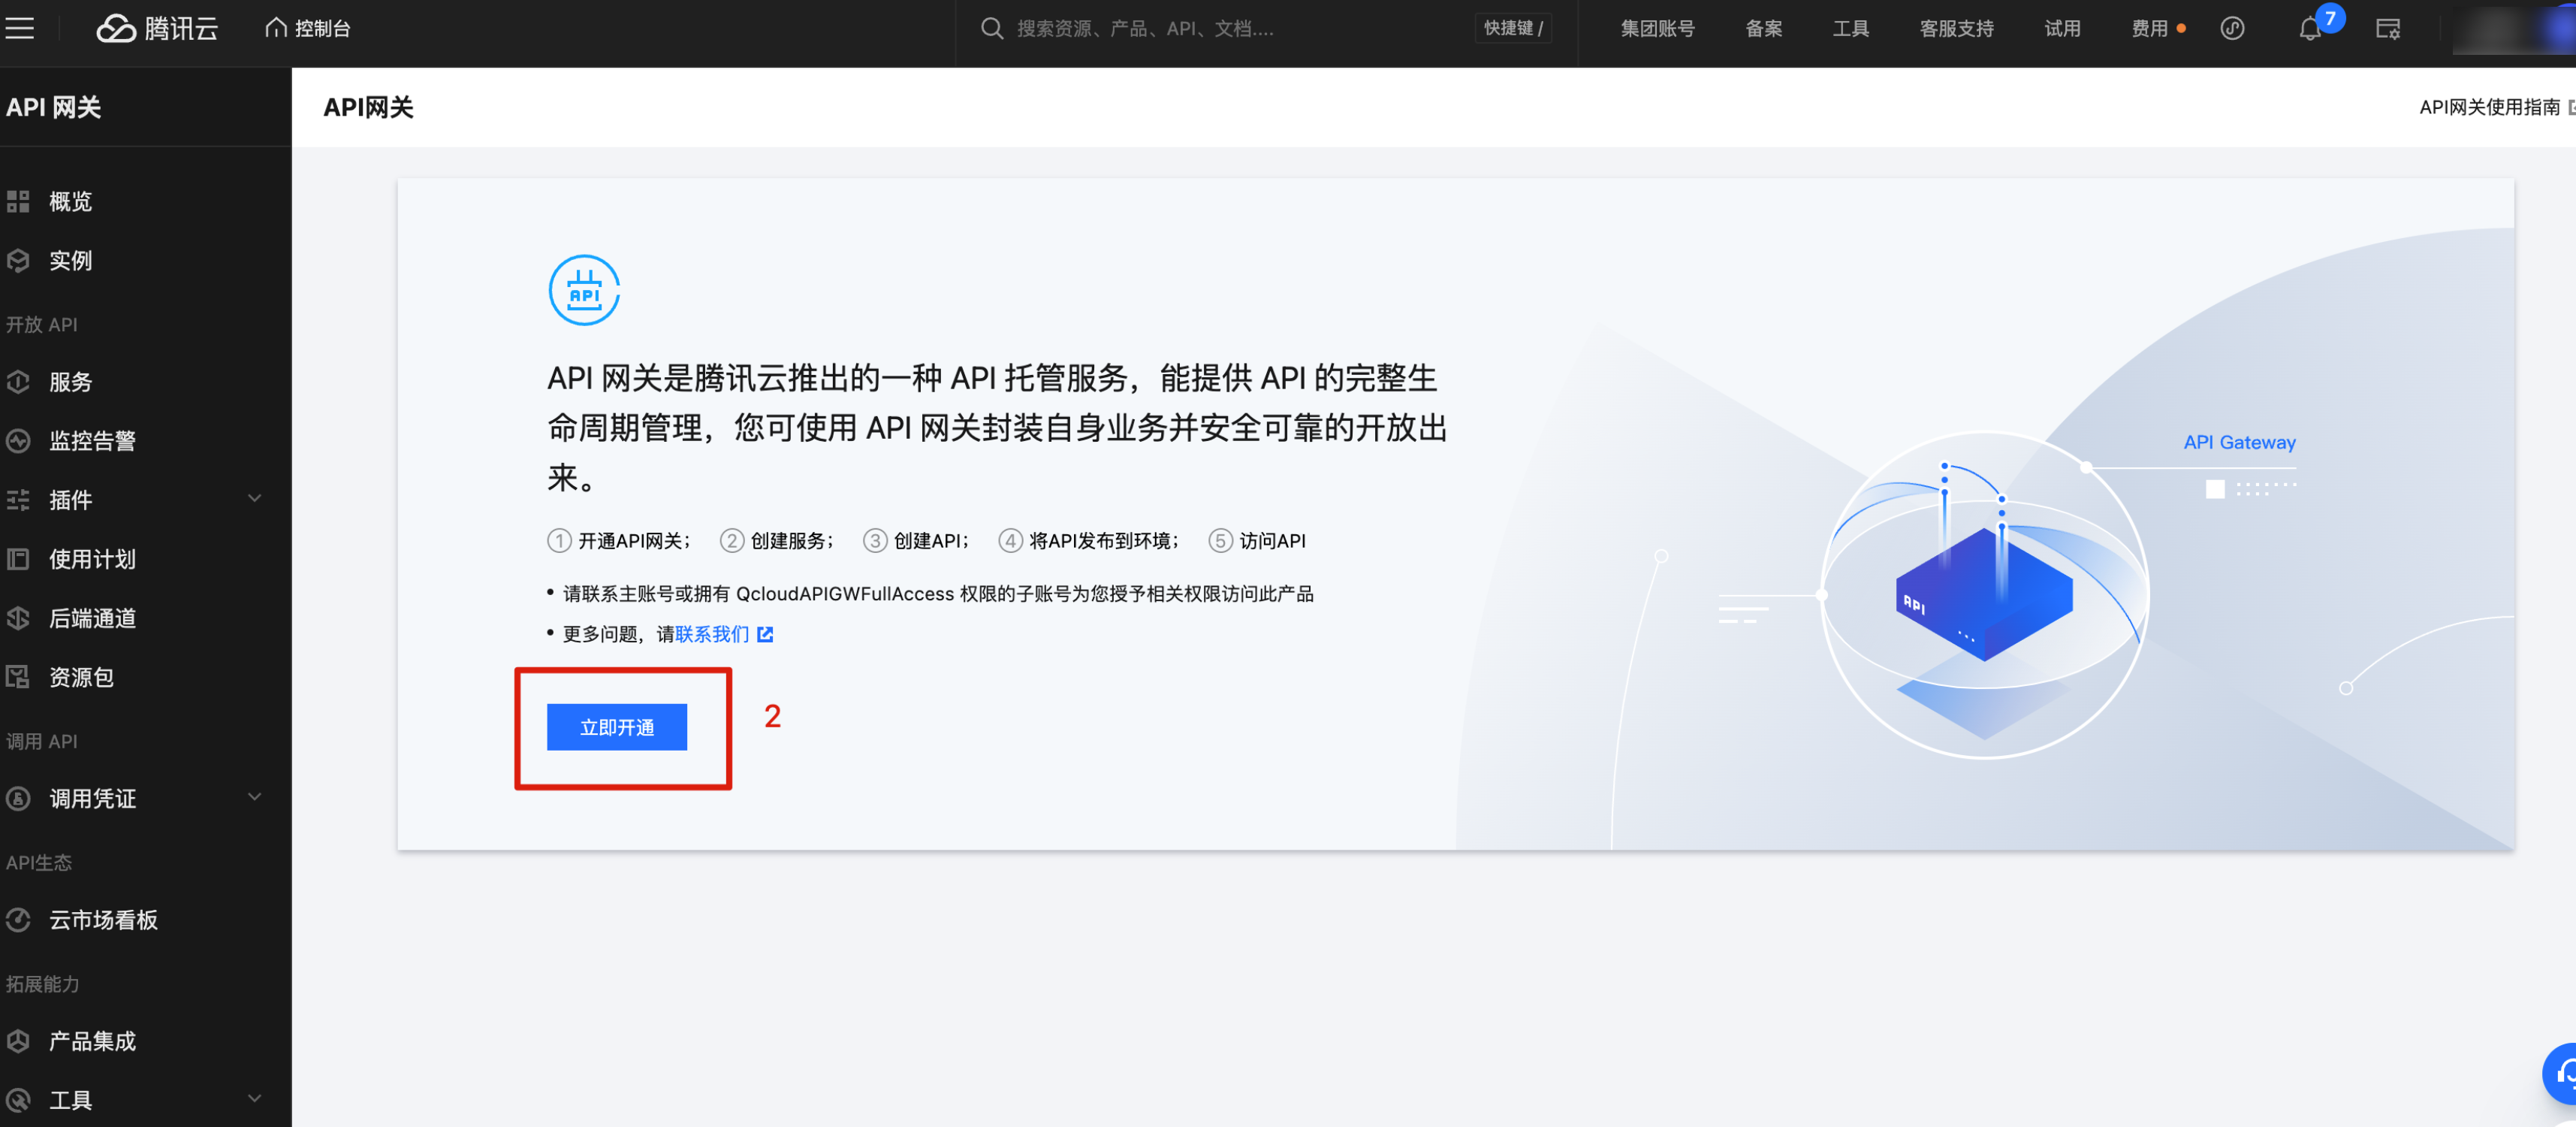Click the circular assistant icon in header
The width and height of the screenshot is (2576, 1127).
click(x=2232, y=28)
